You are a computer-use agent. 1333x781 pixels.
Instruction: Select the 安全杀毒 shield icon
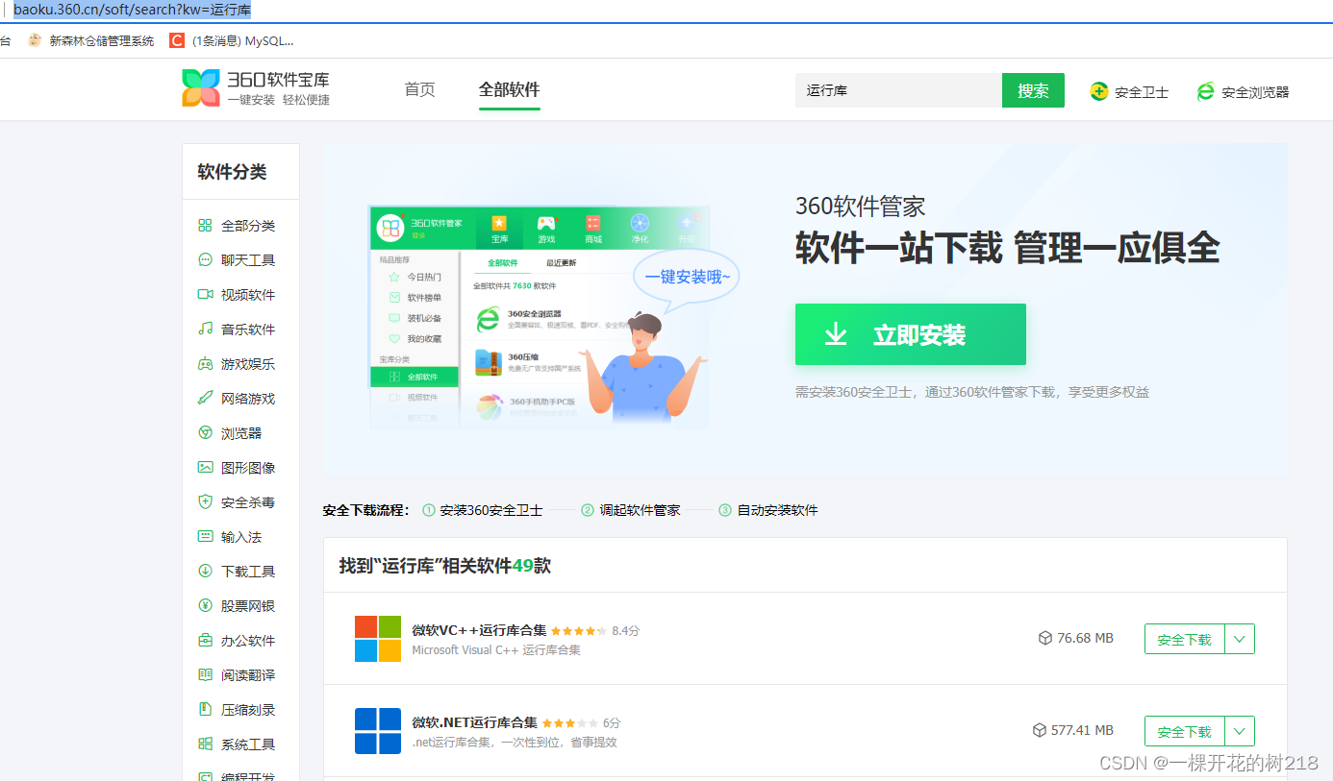pos(205,502)
